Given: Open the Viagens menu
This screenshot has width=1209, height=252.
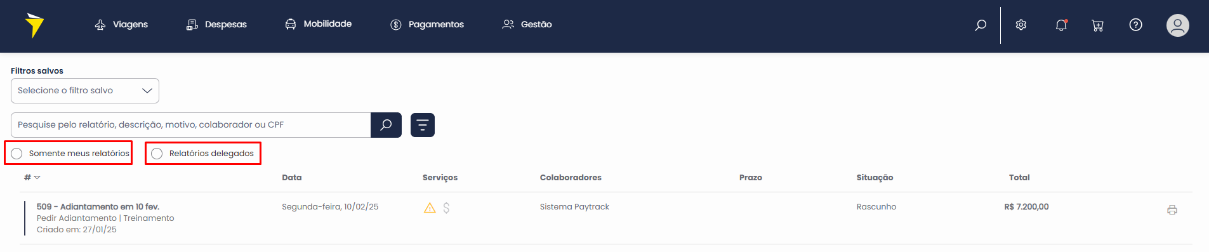Looking at the screenshot, I should click(x=121, y=24).
